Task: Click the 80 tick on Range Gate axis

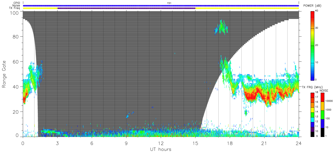Action: [16, 37]
